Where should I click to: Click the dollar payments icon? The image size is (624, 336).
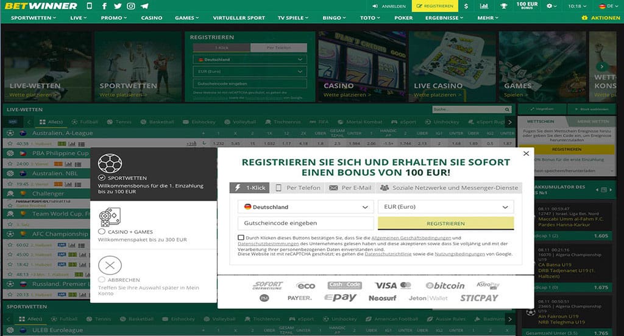[466, 6]
